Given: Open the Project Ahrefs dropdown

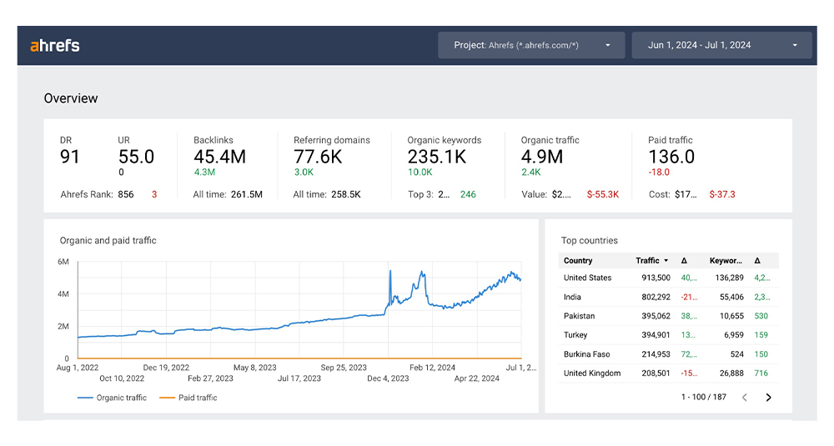Looking at the screenshot, I should click(x=531, y=45).
